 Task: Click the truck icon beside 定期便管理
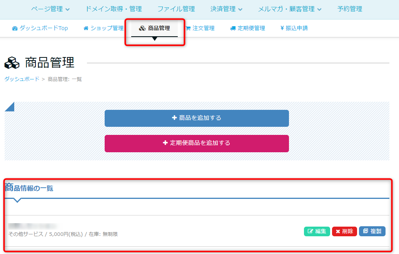[x=233, y=28]
